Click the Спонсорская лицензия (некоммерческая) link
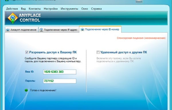Screen dimensions: 172x110 pos(141,38)
